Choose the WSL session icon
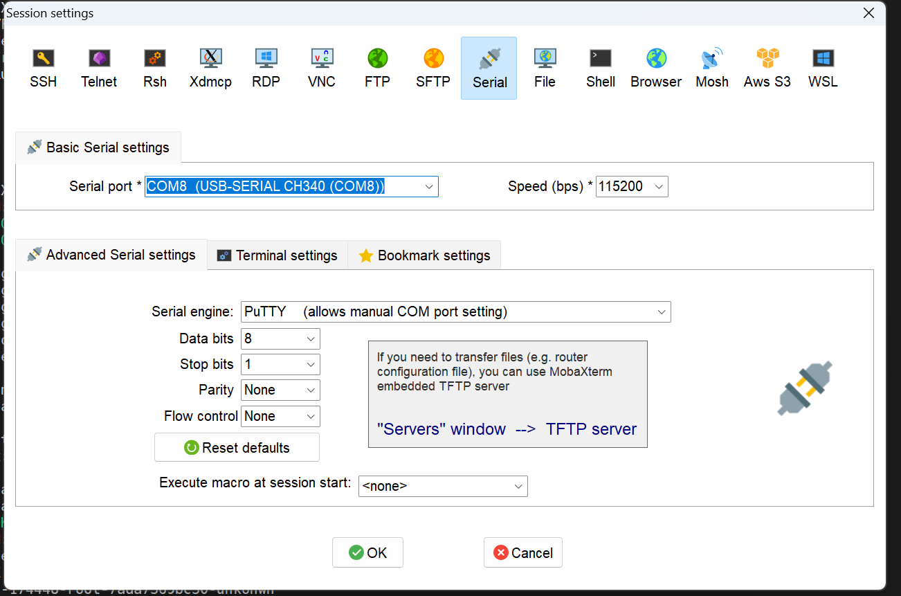 coord(823,68)
